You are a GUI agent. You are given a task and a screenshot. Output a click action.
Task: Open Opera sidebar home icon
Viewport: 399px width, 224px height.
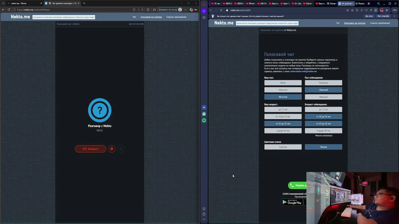click(x=204, y=11)
